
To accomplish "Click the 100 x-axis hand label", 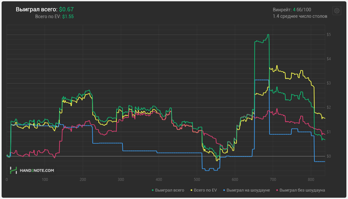I will [45, 180].
